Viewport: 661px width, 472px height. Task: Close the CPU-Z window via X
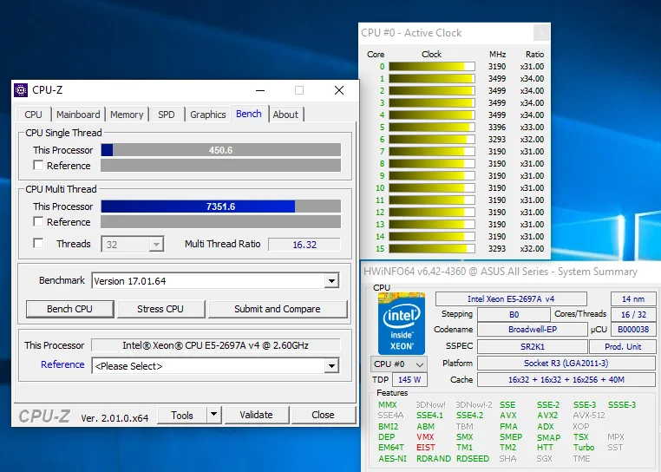[339, 90]
